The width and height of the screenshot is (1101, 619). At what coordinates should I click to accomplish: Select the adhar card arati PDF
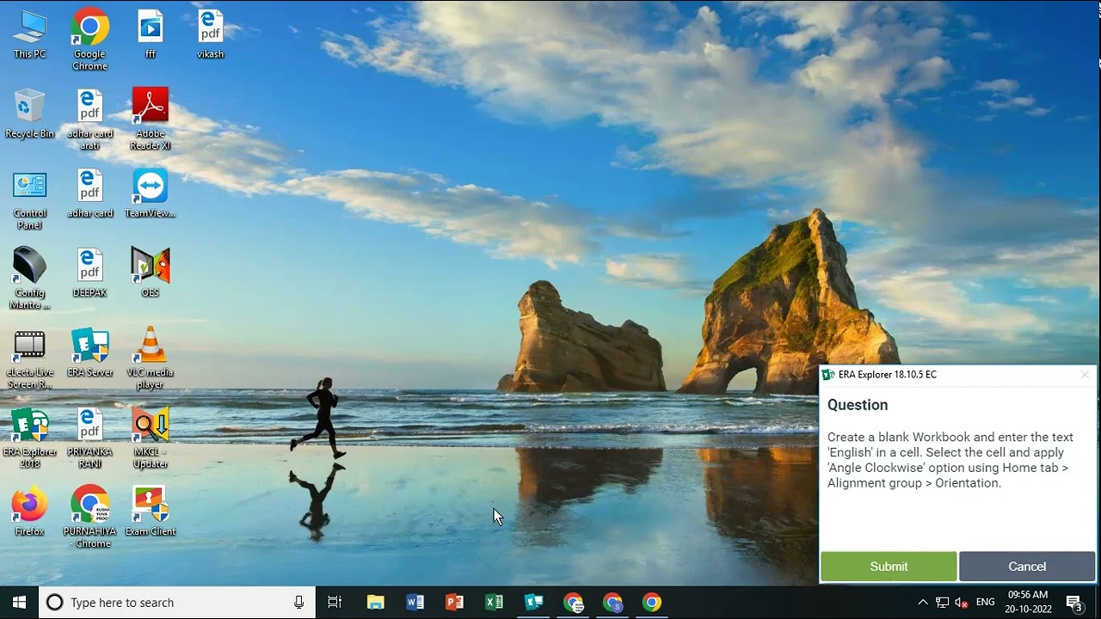90,119
